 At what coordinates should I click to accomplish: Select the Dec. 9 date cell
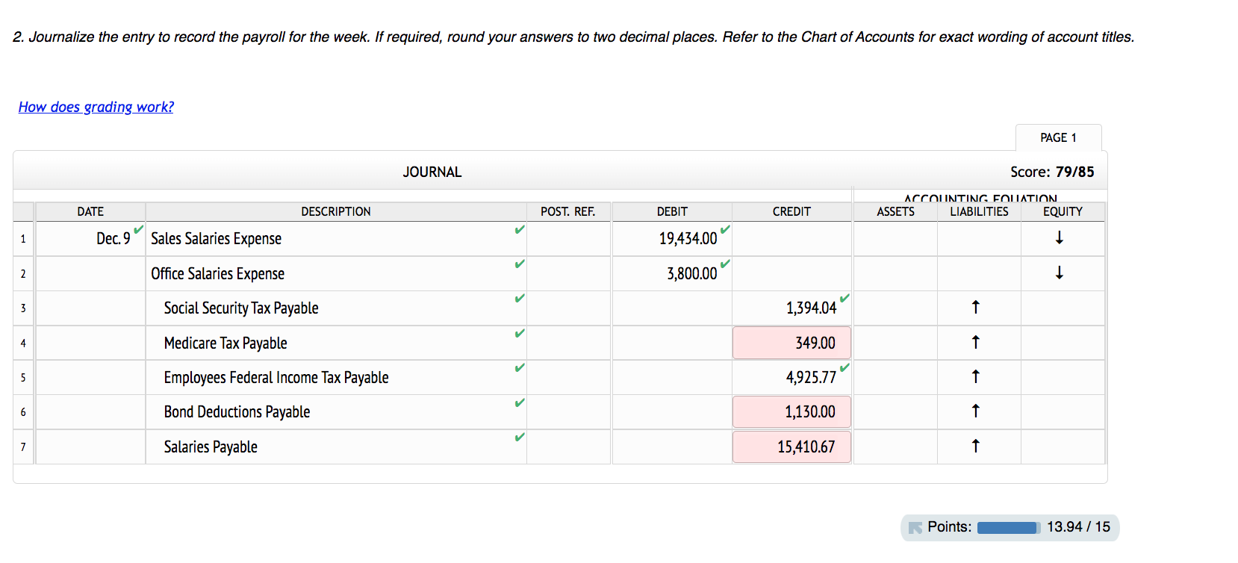click(90, 239)
